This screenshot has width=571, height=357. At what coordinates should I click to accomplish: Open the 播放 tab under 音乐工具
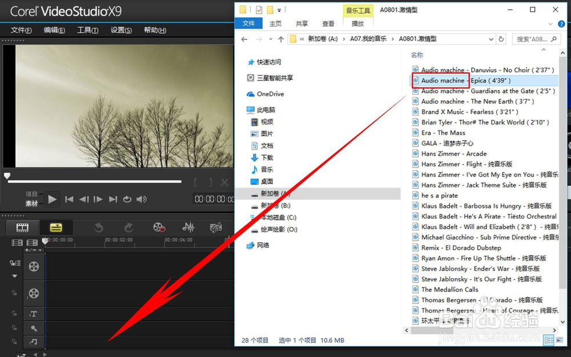pos(359,24)
